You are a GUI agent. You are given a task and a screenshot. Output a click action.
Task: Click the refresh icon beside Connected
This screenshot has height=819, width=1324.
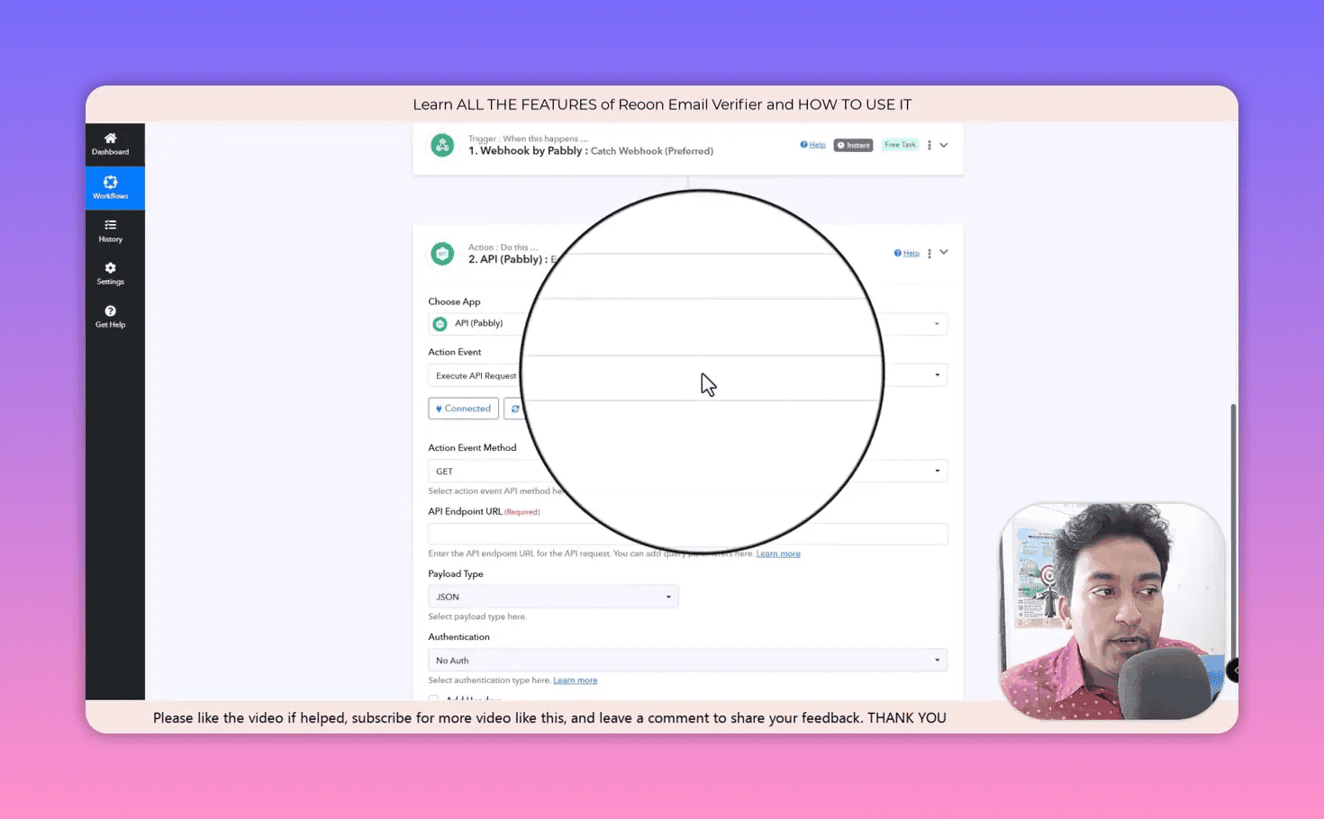[x=514, y=409]
